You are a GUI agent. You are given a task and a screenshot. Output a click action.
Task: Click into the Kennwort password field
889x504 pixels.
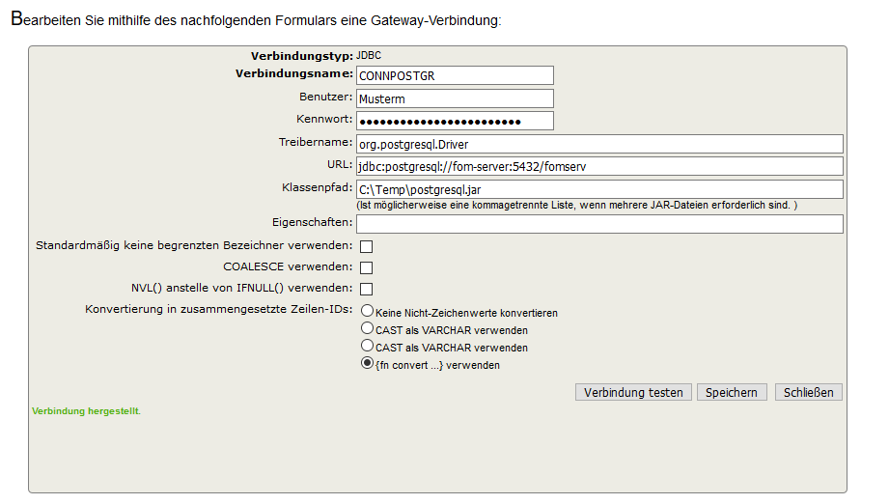[455, 121]
